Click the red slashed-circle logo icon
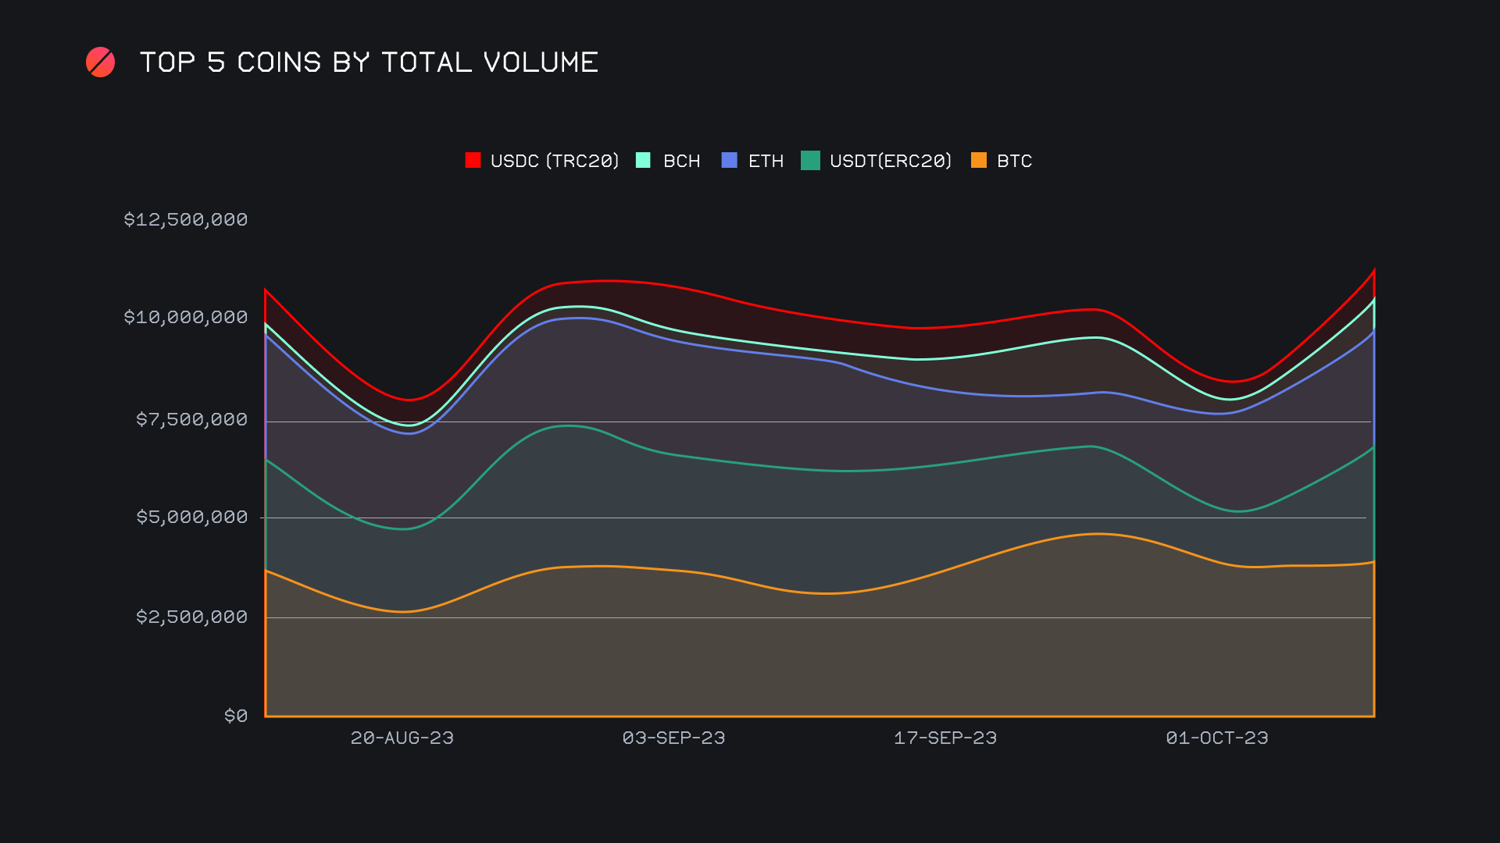Screen dimensions: 1500x843 [100, 62]
